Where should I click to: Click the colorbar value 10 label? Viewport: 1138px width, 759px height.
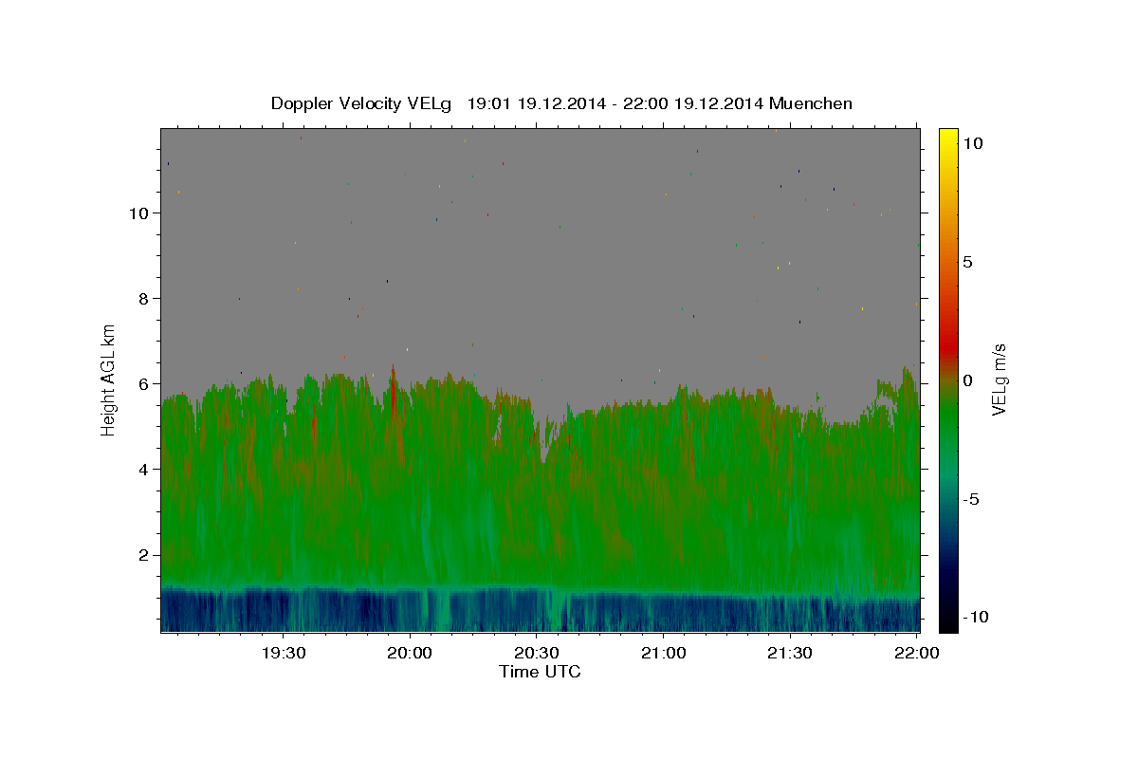coord(974,143)
